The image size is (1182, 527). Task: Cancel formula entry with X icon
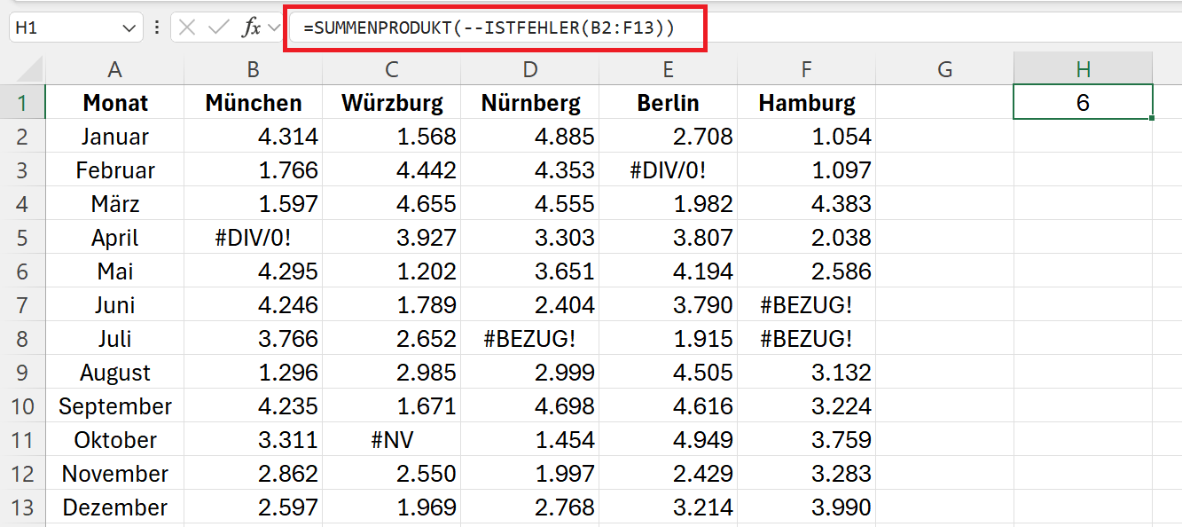(187, 28)
